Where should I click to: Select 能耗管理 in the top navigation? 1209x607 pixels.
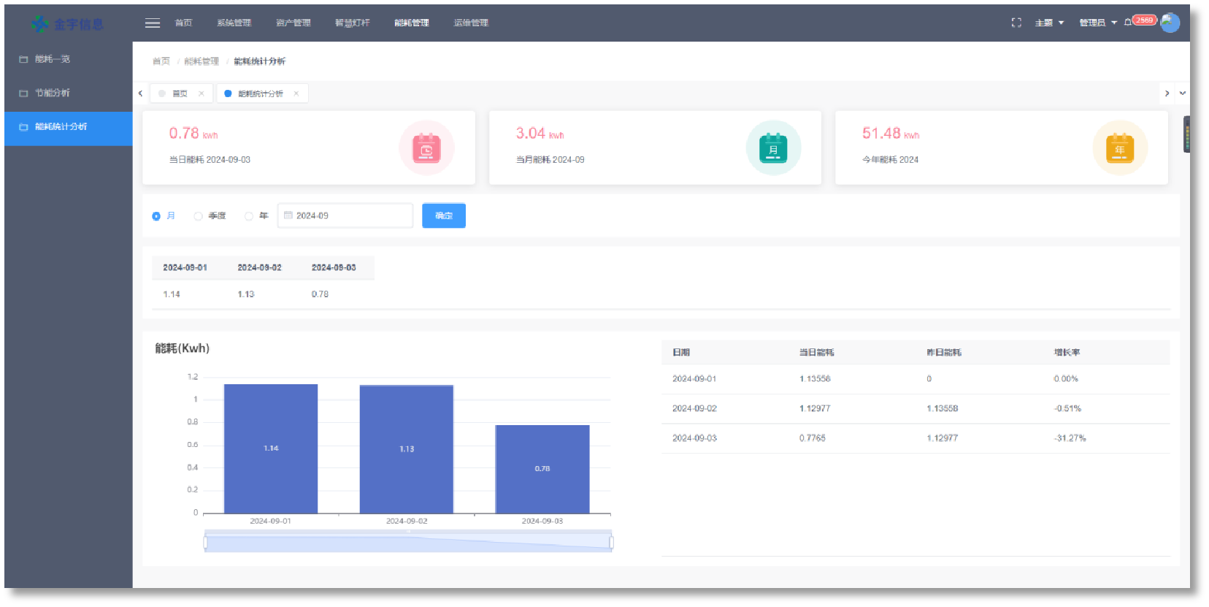[x=412, y=23]
